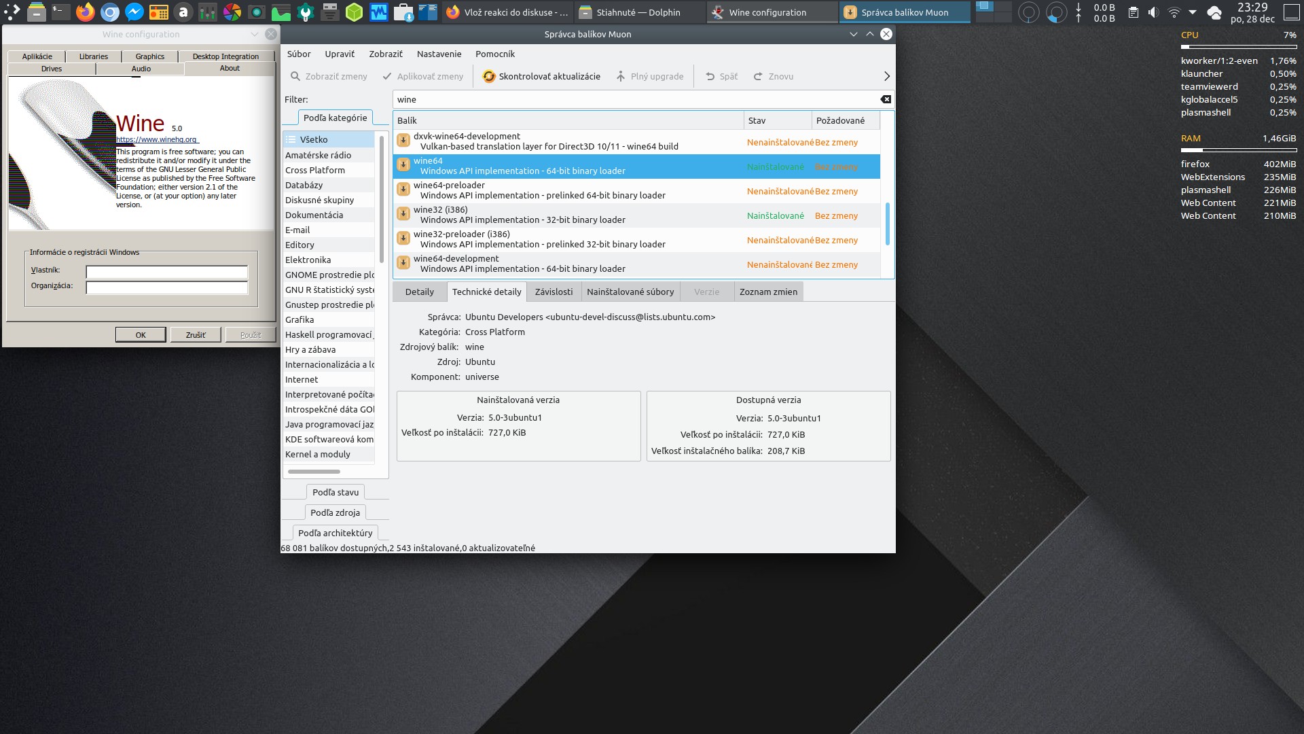The image size is (1304, 734).
Task: Click Plný upgrade in the toolbar
Action: [x=649, y=76]
